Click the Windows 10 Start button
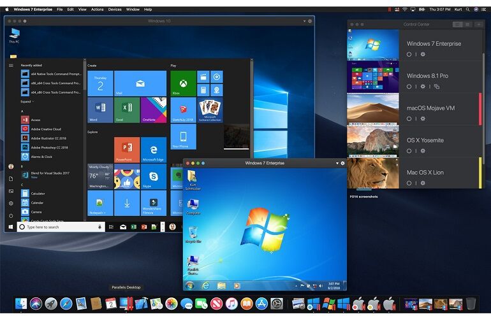The height and width of the screenshot is (321, 491). [11, 227]
